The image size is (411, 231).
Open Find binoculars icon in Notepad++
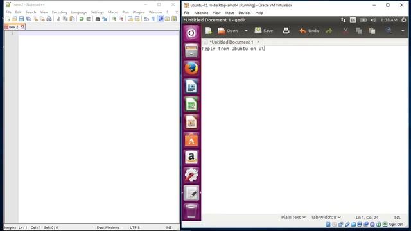[x=98, y=19]
